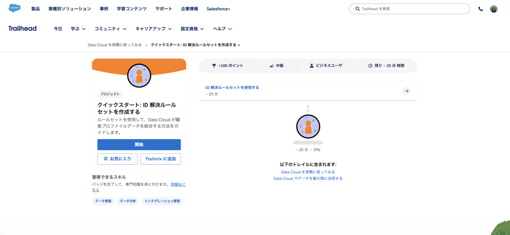Open 今日 in Trailhead nav
This screenshot has width=510, height=235.
(x=58, y=29)
